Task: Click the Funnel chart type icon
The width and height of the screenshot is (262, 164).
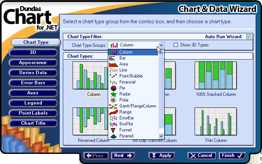Action: (x=113, y=130)
